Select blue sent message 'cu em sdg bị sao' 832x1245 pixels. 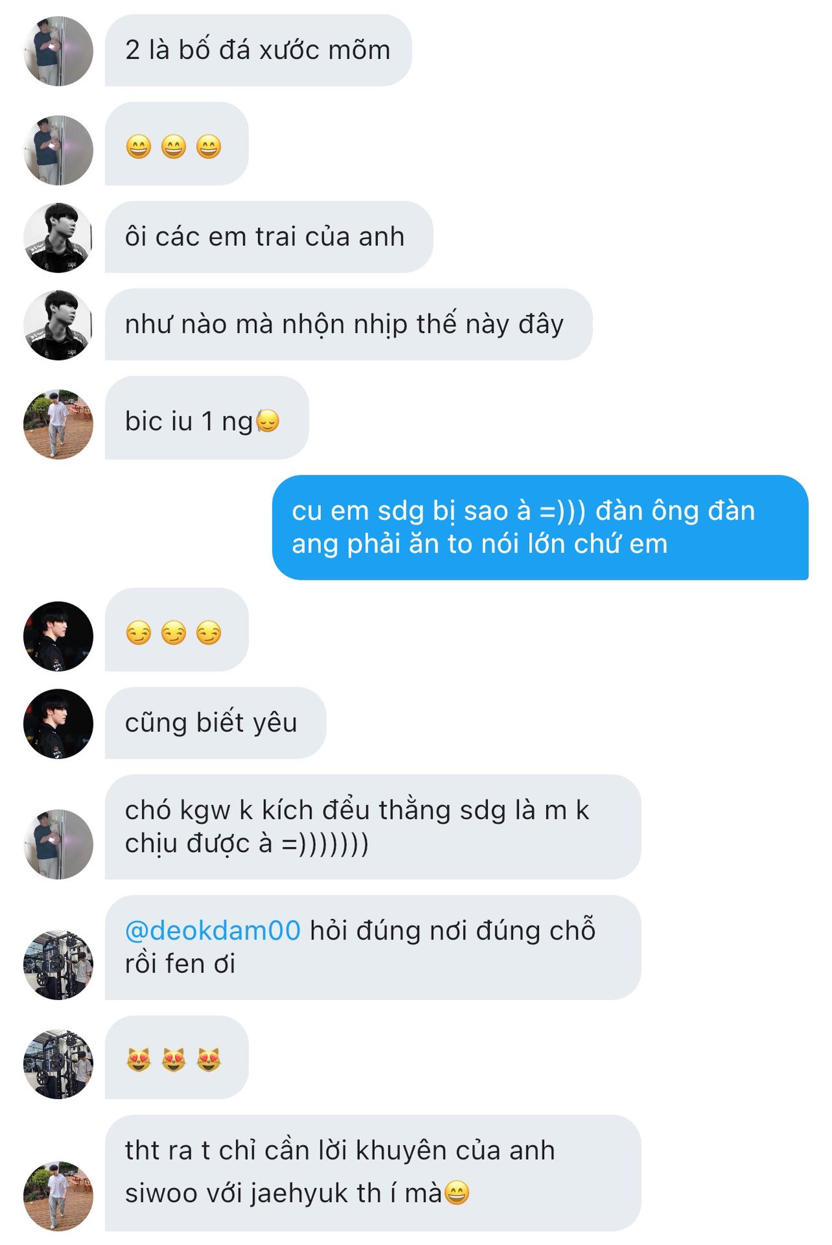540,527
